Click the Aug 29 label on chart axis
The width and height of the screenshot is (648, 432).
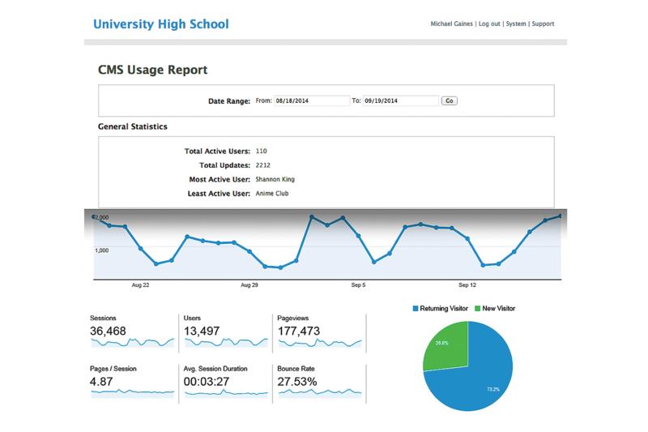pyautogui.click(x=249, y=286)
